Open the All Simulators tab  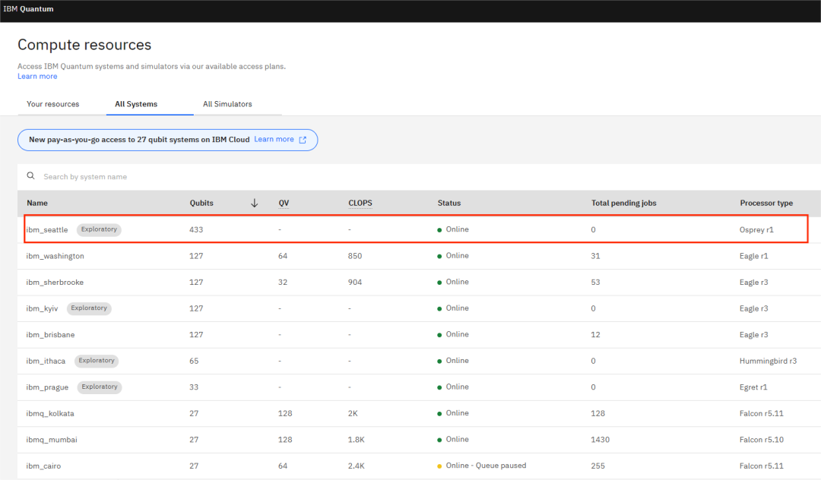tap(227, 104)
